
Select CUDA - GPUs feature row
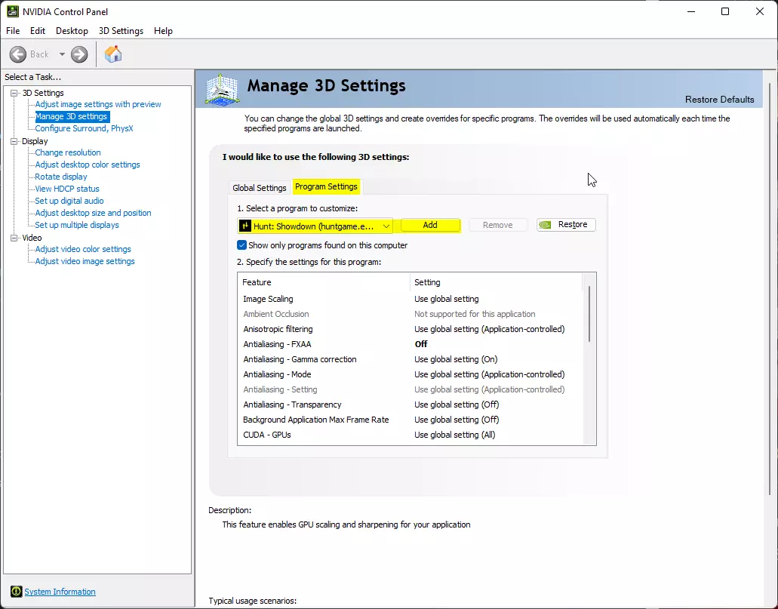click(x=410, y=435)
